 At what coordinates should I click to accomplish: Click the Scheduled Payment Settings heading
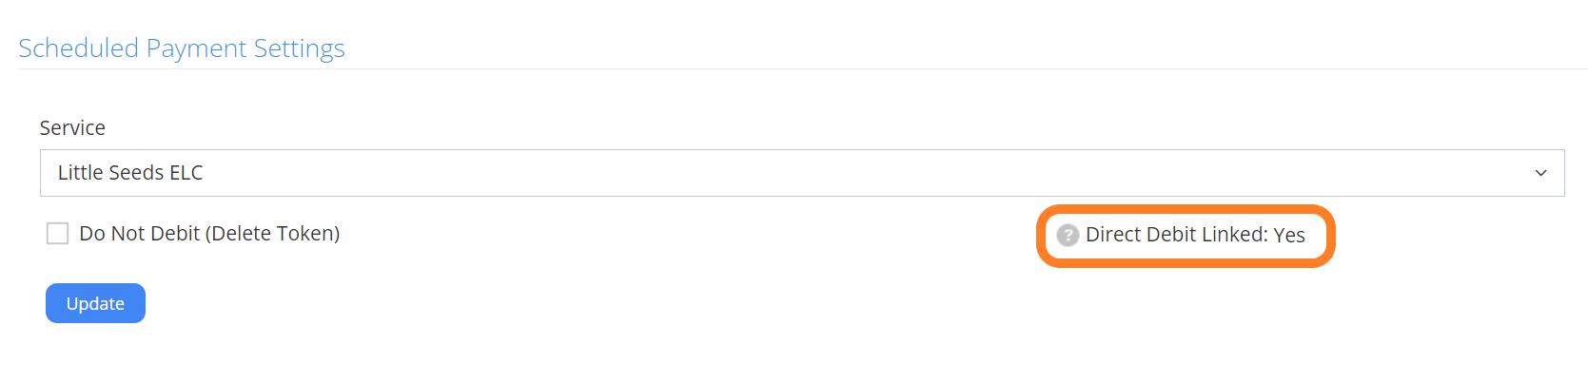point(182,48)
